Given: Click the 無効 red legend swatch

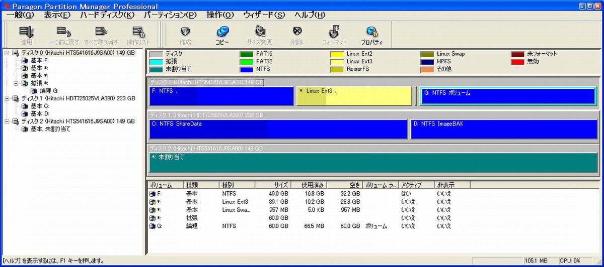Looking at the screenshot, I should 518,62.
